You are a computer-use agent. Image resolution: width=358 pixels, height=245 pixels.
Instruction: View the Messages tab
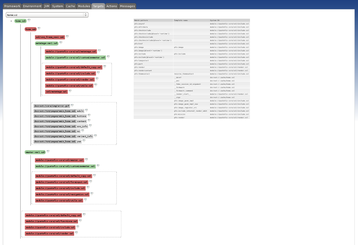[x=127, y=6]
